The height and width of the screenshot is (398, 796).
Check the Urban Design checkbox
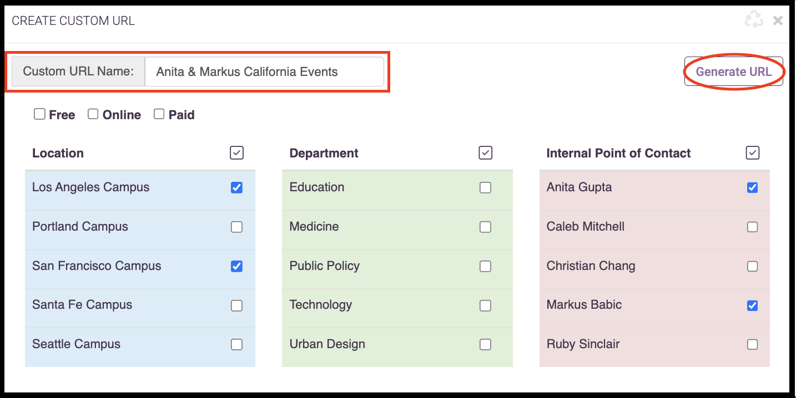(486, 345)
